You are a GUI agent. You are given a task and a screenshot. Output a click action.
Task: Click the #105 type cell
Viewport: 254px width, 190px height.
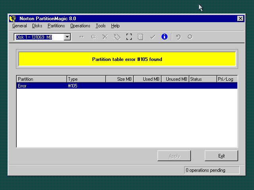[x=73, y=85]
